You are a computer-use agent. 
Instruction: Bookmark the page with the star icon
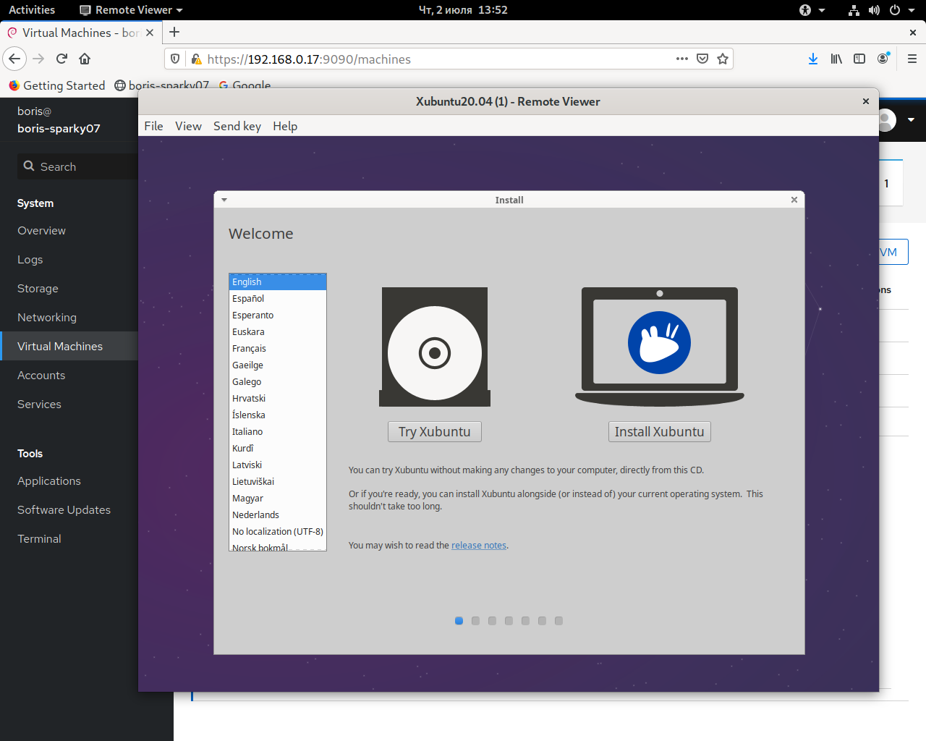722,59
